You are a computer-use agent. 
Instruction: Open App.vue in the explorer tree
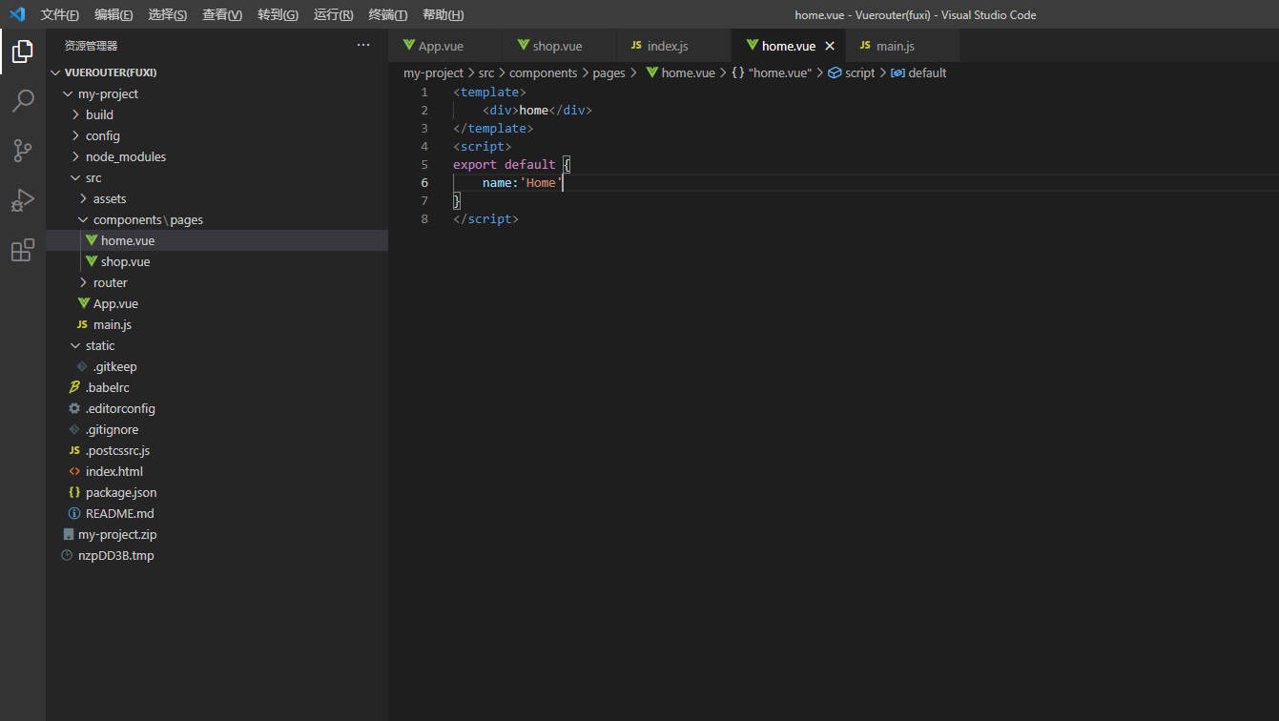point(217,303)
